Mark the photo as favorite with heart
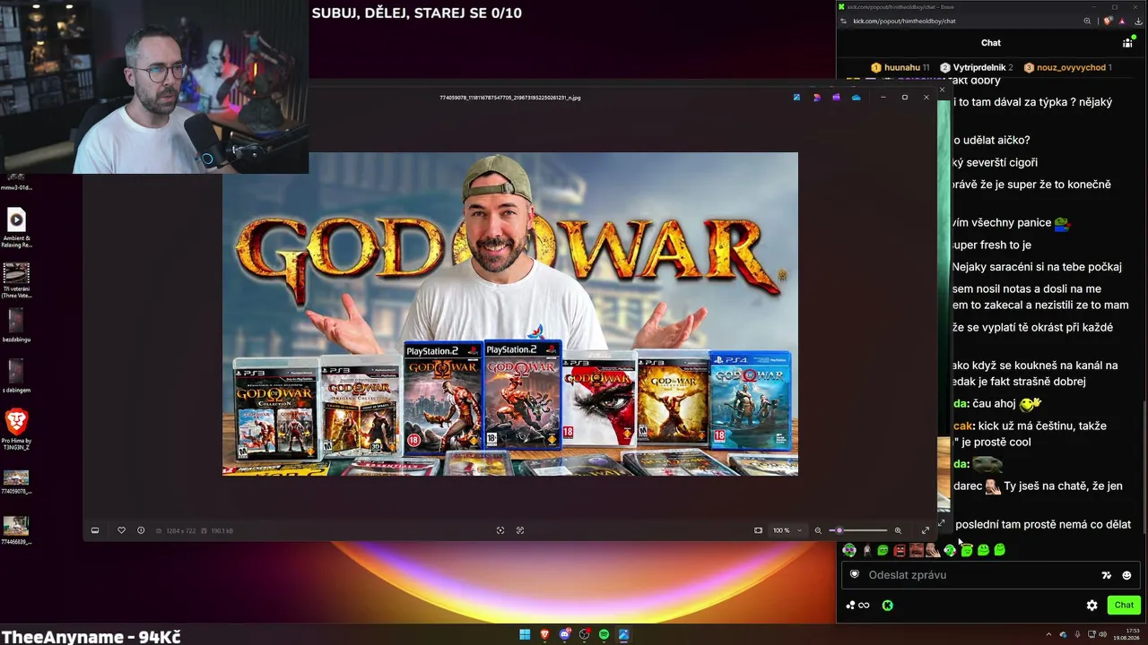 121,530
